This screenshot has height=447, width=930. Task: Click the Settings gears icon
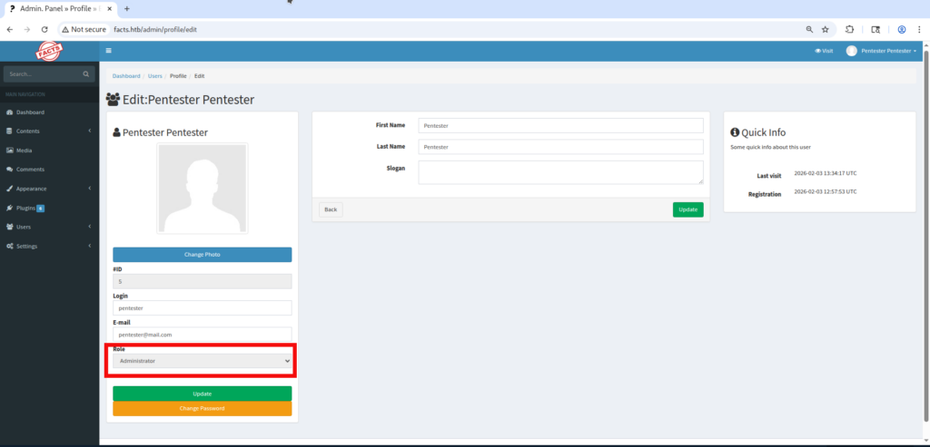coord(9,247)
